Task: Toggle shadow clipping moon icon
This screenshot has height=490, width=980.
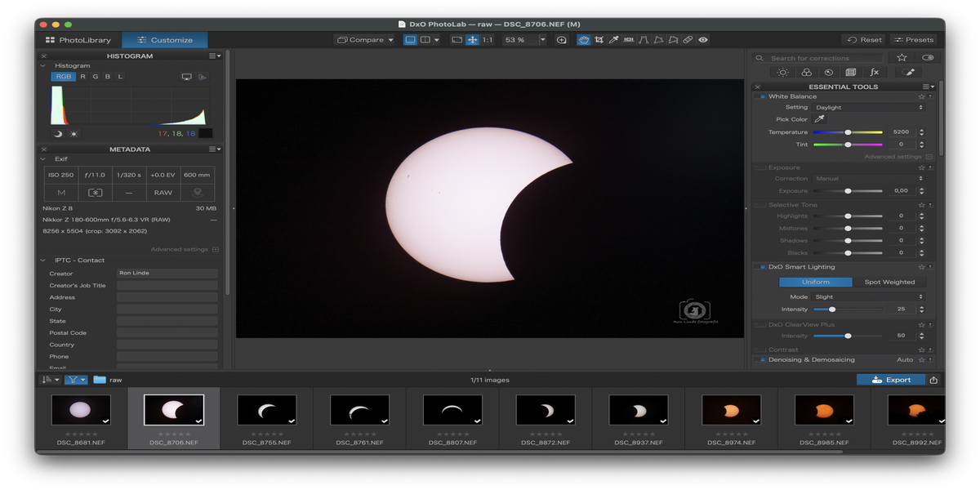Action: pyautogui.click(x=58, y=133)
